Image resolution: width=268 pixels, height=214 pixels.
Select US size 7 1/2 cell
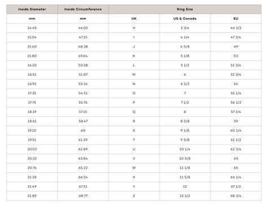185,103
